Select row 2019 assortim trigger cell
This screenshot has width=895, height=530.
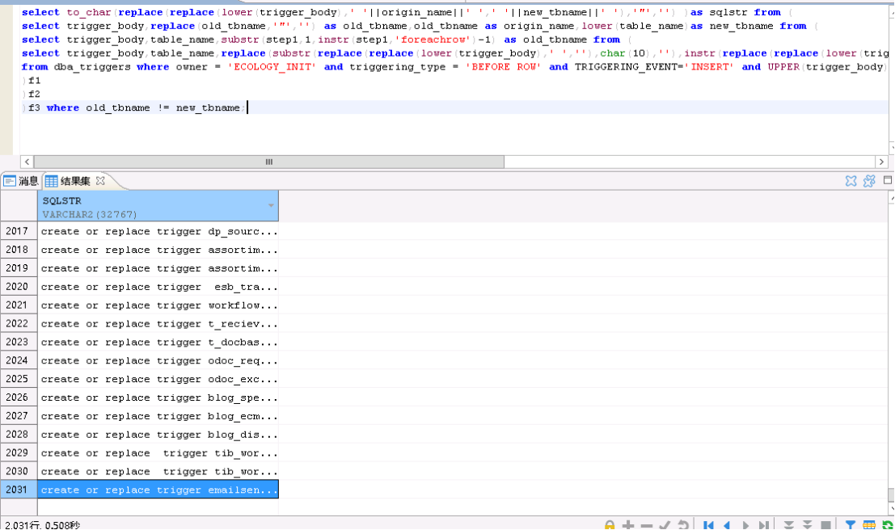click(x=158, y=268)
